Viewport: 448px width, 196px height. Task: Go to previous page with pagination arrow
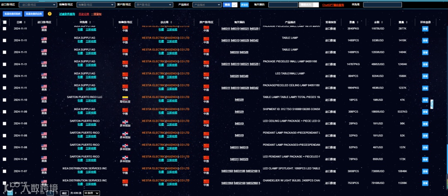click(5, 193)
